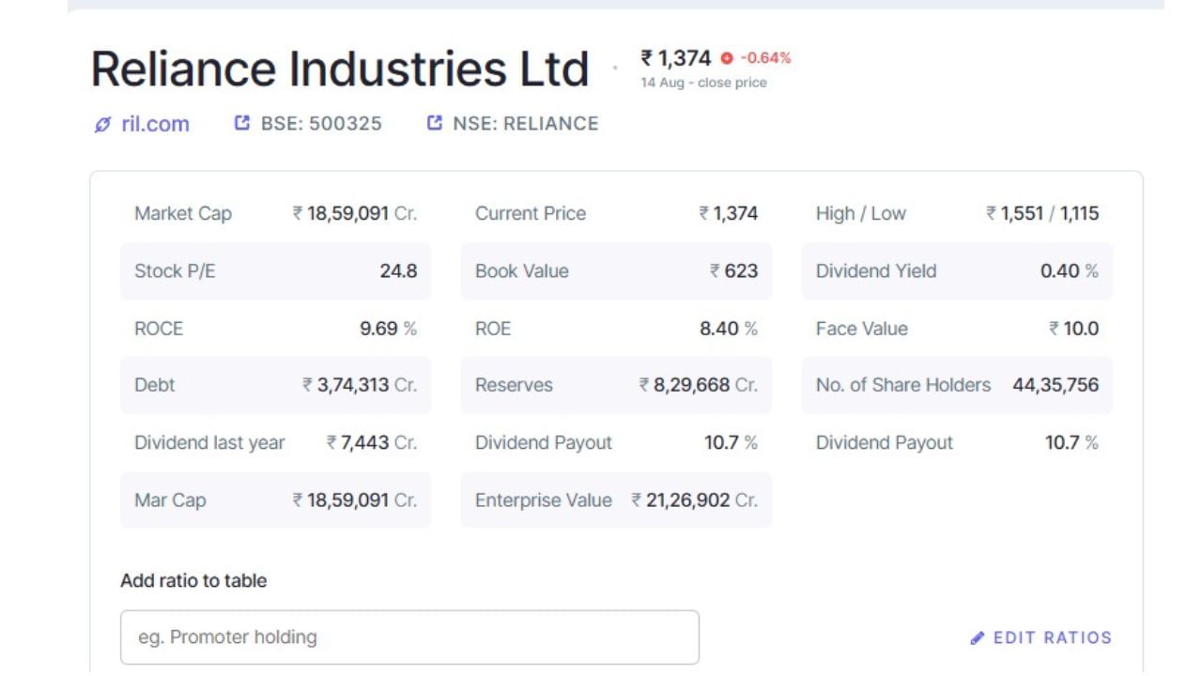Open the BSE: 500325 listing link
Image resolution: width=1202 pixels, height=676 pixels.
click(321, 124)
